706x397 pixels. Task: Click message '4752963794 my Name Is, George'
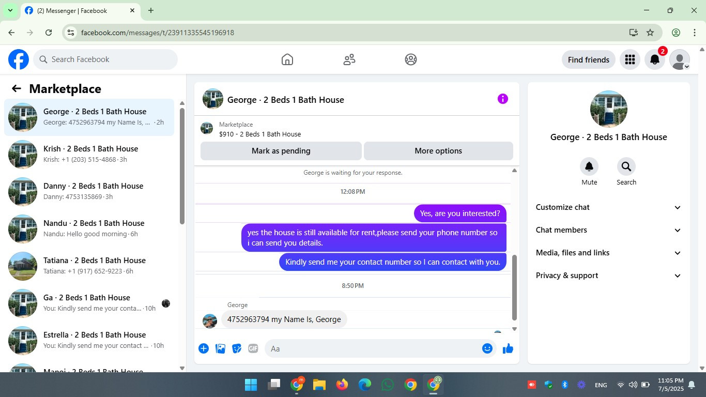coord(284,319)
